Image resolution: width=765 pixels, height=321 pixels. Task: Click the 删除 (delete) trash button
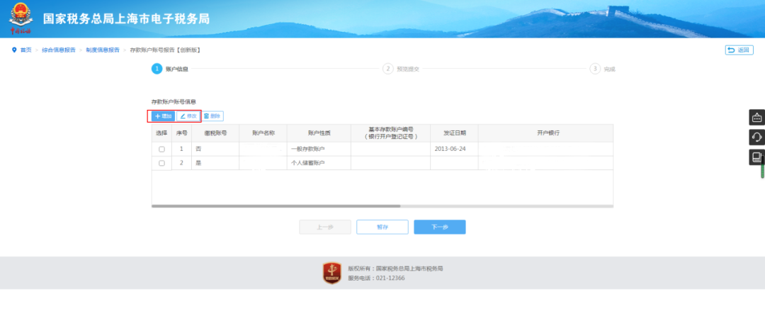click(212, 116)
